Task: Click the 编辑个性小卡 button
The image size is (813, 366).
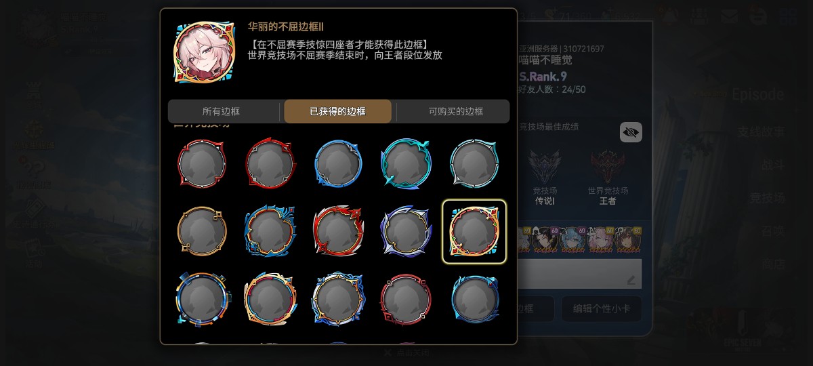Action: 602,308
